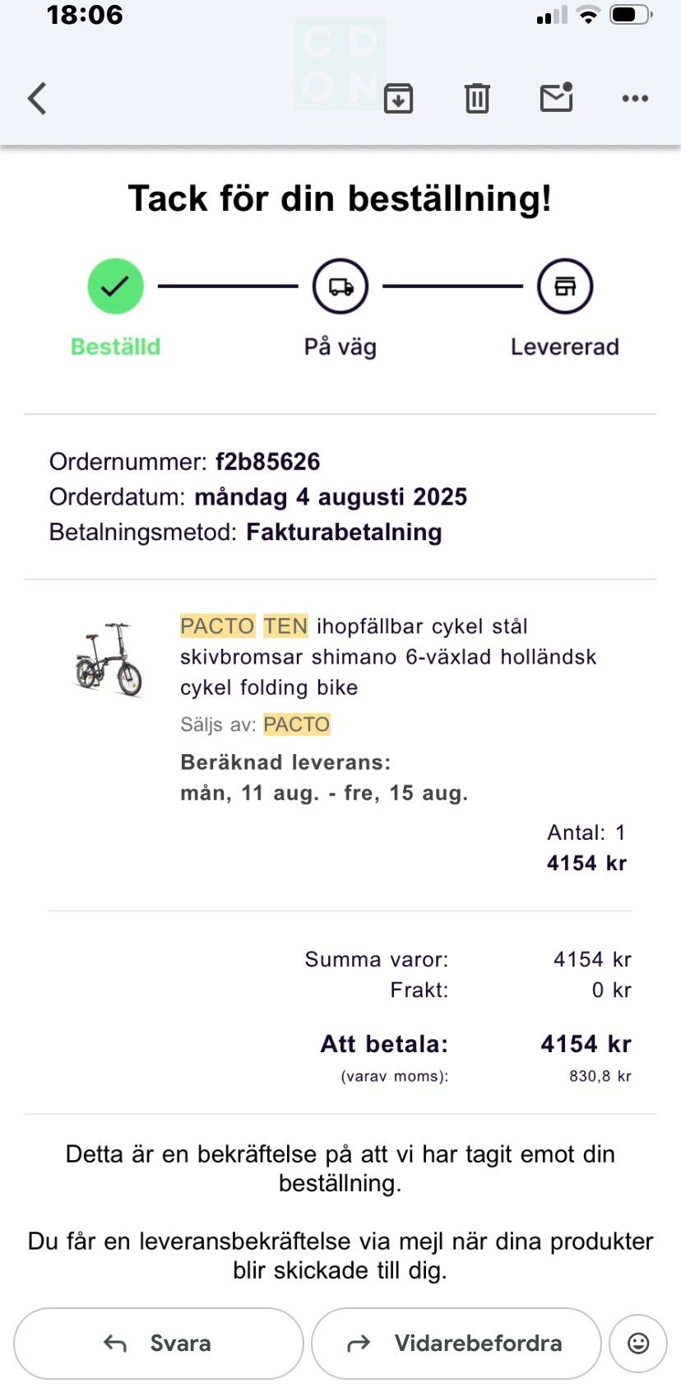Tap the Beställd status label
This screenshot has height=1393, width=681.
[115, 347]
